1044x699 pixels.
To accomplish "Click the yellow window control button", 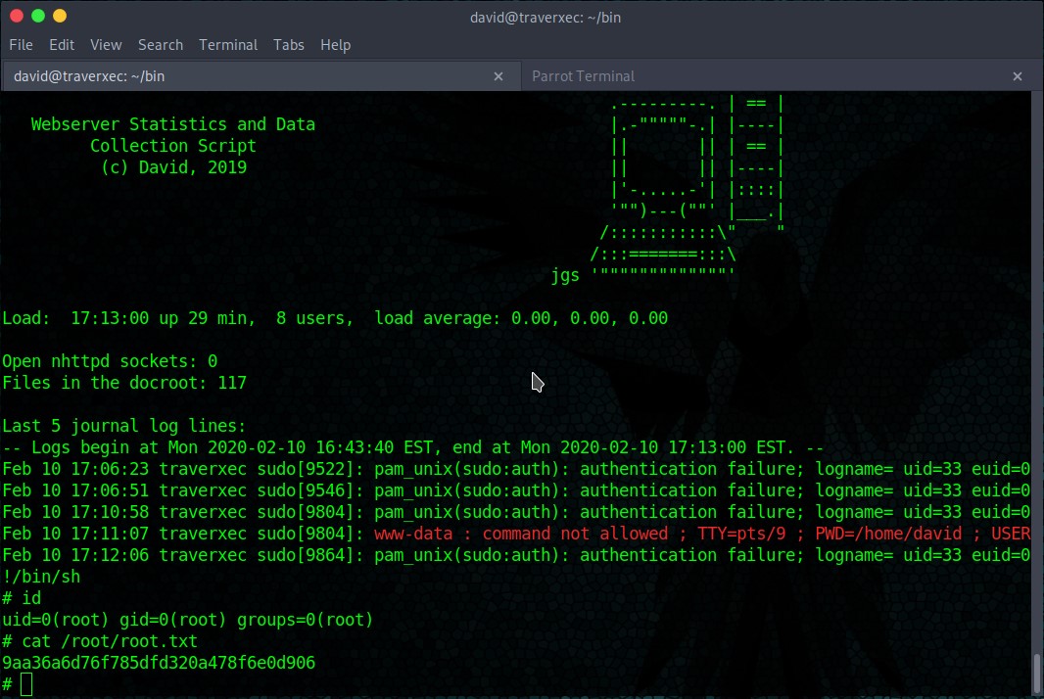I will tap(60, 17).
